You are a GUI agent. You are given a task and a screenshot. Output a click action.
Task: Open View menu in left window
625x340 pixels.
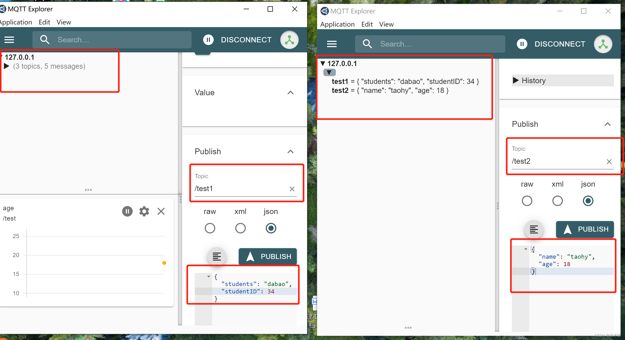[64, 22]
